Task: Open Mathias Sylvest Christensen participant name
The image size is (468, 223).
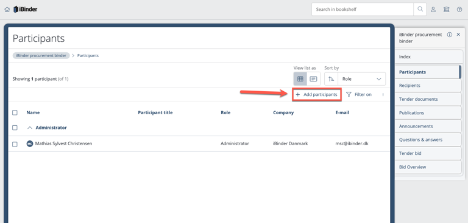Action: [x=63, y=143]
